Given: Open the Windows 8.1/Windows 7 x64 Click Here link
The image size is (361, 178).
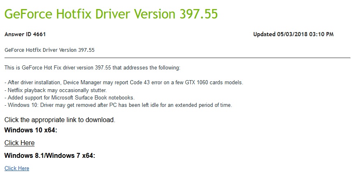Looking at the screenshot, I should (17, 168).
